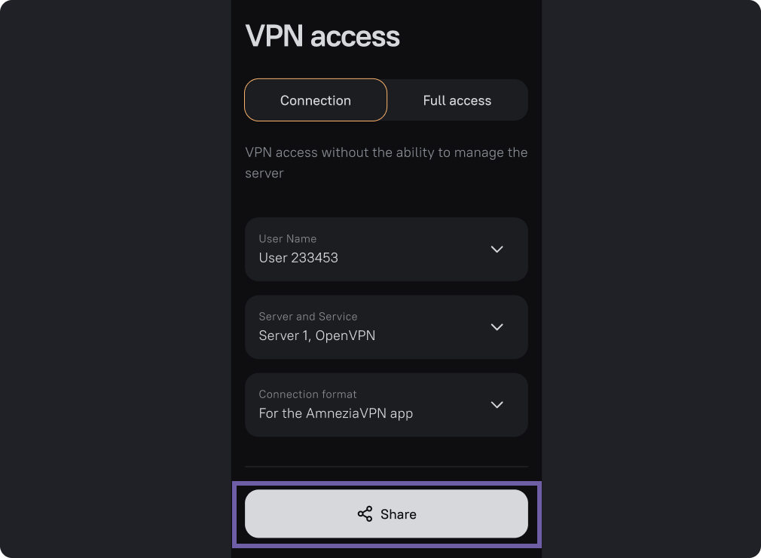The width and height of the screenshot is (761, 558).
Task: Click the VPN access heading
Action: pyautogui.click(x=322, y=36)
